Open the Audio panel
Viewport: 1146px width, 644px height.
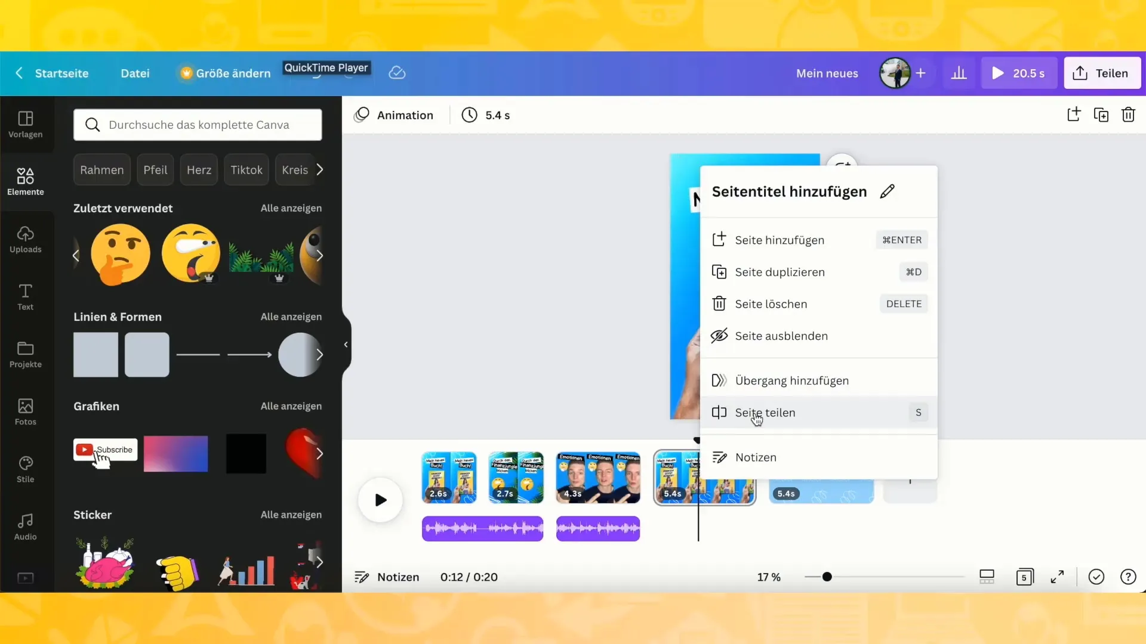pyautogui.click(x=25, y=525)
